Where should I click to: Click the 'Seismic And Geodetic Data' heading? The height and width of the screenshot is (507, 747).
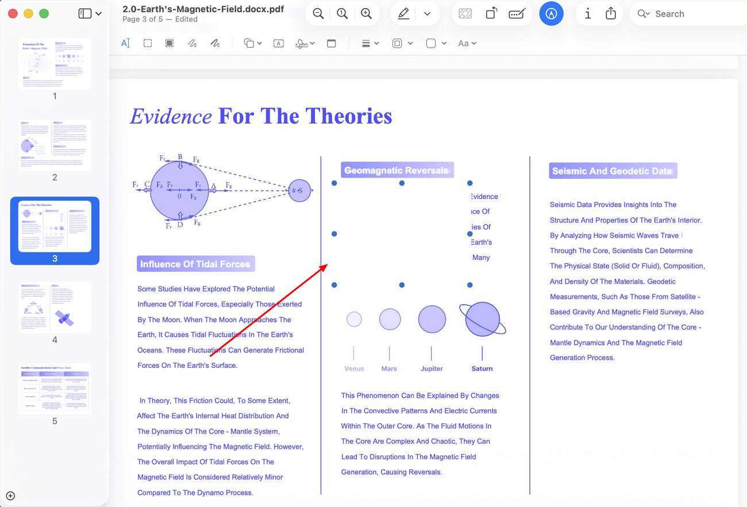pyautogui.click(x=613, y=171)
